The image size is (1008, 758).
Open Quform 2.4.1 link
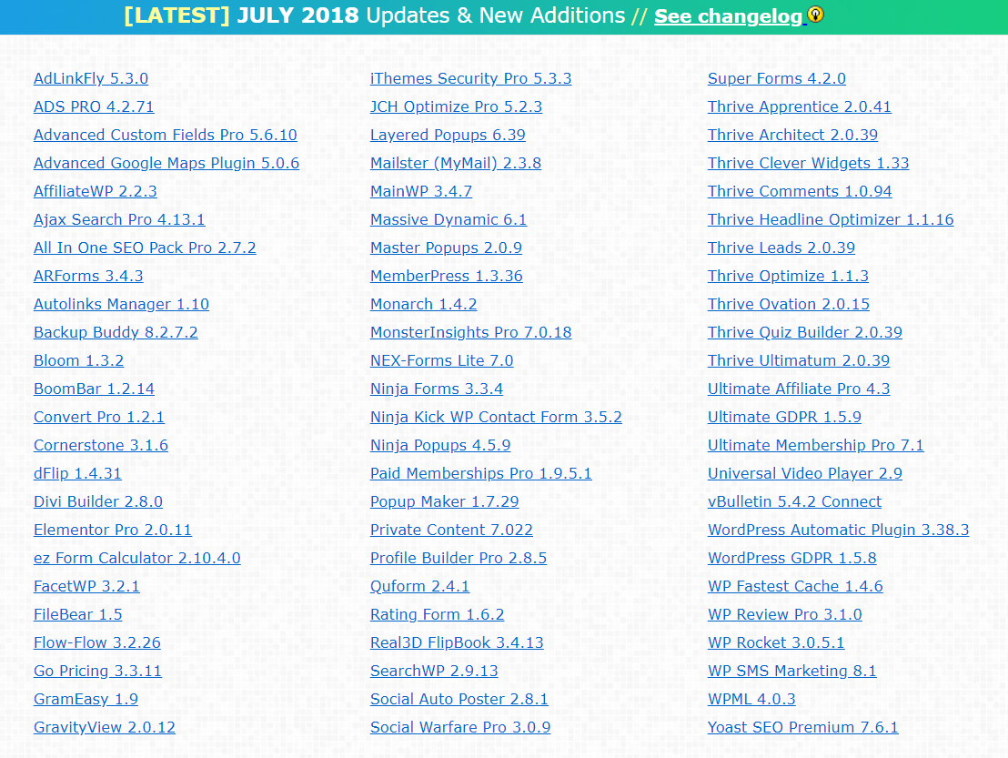pyautogui.click(x=419, y=587)
